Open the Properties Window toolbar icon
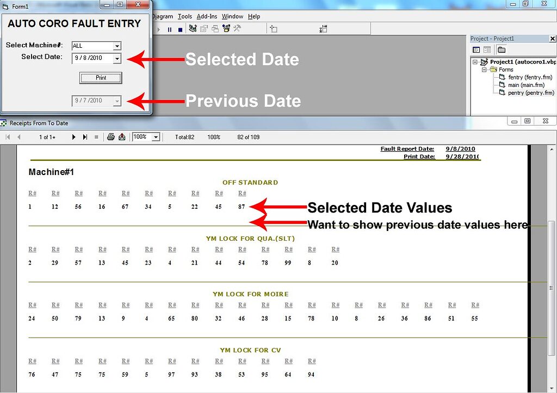Image resolution: width=557 pixels, height=393 pixels. tap(203, 29)
